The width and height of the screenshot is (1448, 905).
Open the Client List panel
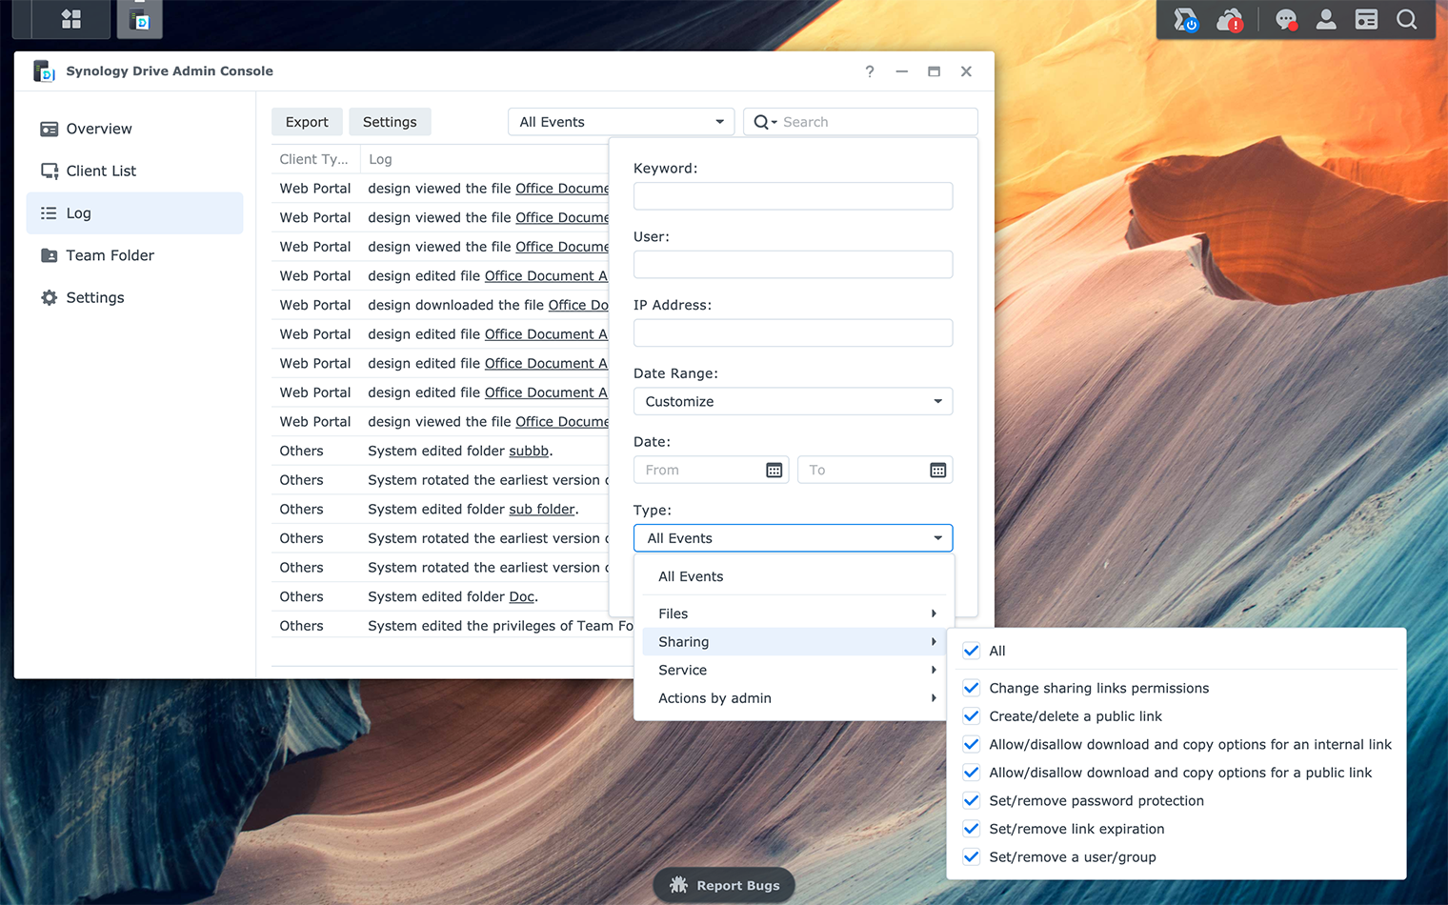tap(99, 171)
